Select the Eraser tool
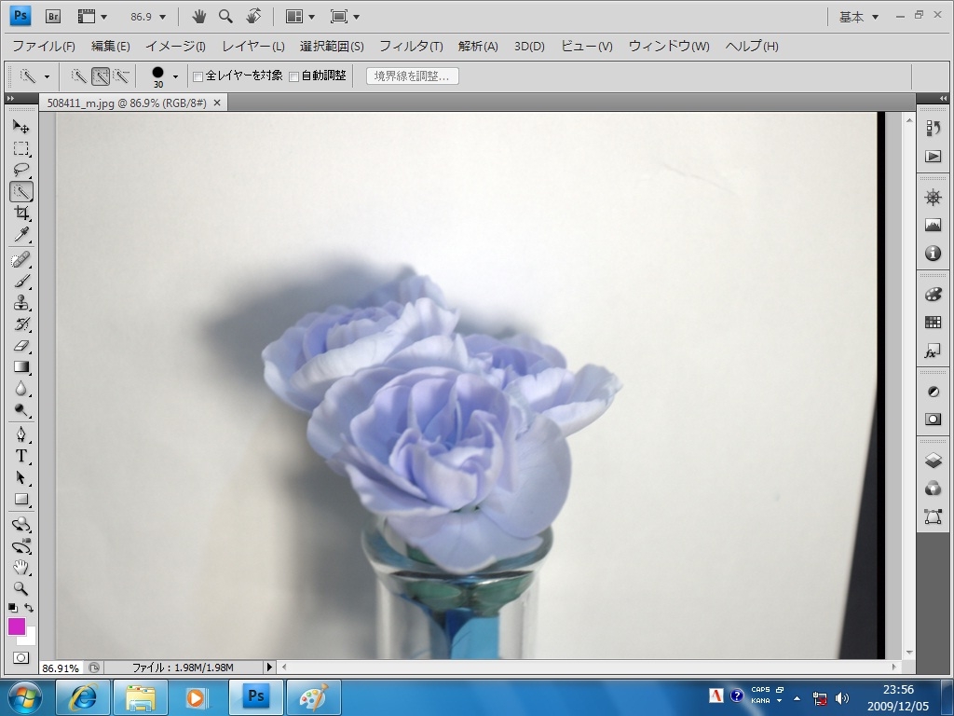954x716 pixels. (20, 346)
